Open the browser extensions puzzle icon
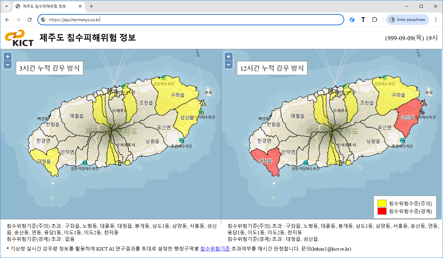Screen dimensions: 443x258 coord(374,20)
